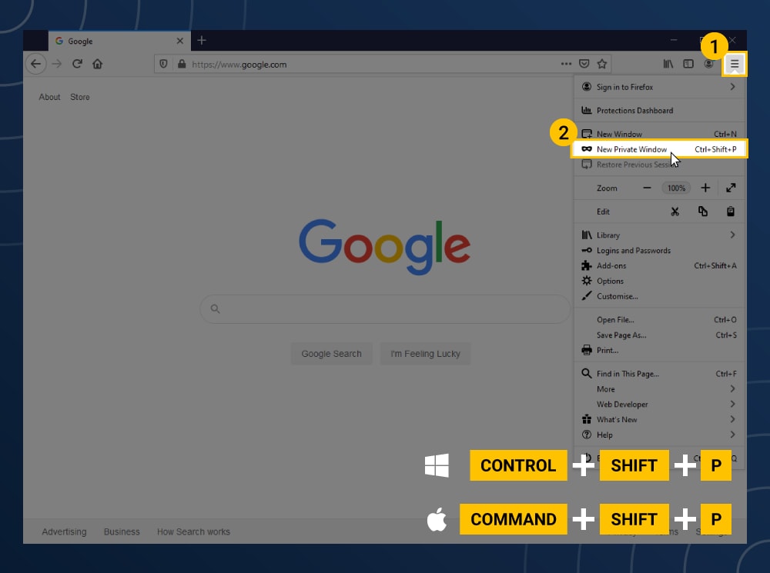Paste using the Edit row clipboard icon
Screen dimensions: 770x573
731,212
